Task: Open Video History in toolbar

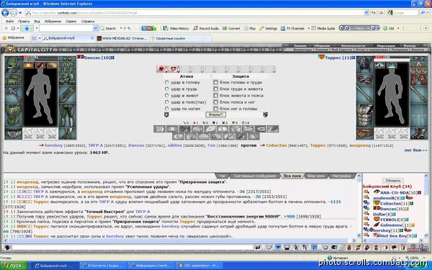Action: point(176,28)
